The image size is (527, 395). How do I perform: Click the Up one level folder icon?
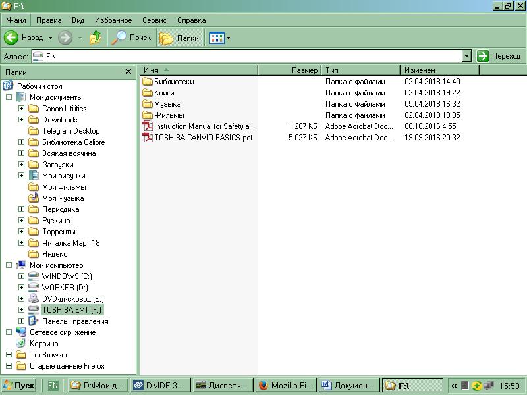click(x=96, y=38)
